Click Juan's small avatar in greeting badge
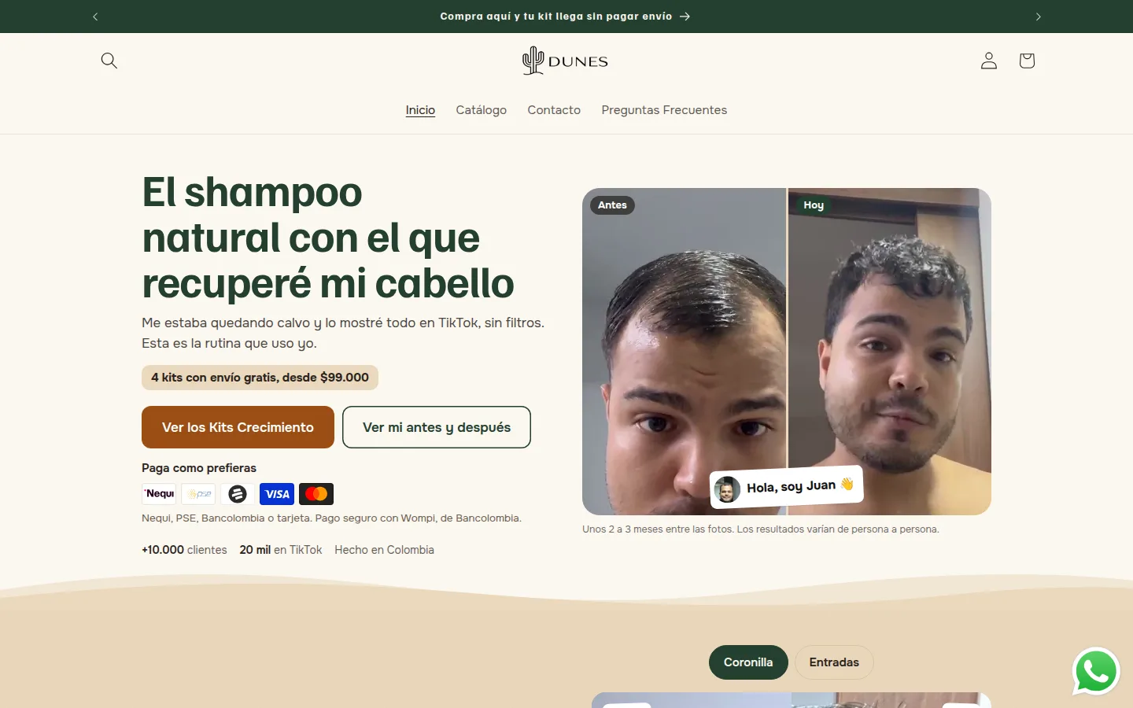This screenshot has width=1133, height=708. coord(727,489)
